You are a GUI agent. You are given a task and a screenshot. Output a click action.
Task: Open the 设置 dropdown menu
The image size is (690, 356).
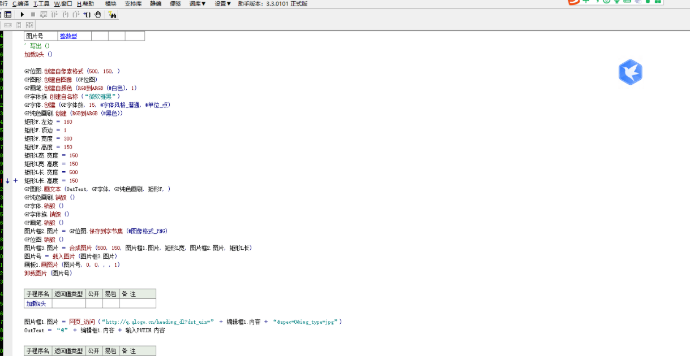pos(222,4)
